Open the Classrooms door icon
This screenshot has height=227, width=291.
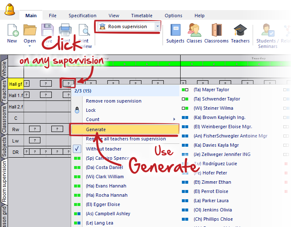click(x=216, y=31)
